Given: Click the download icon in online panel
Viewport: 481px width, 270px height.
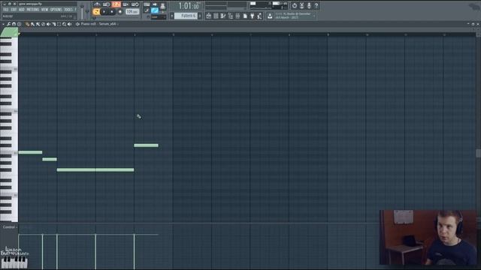Looking at the screenshot, I should [x=270, y=16].
